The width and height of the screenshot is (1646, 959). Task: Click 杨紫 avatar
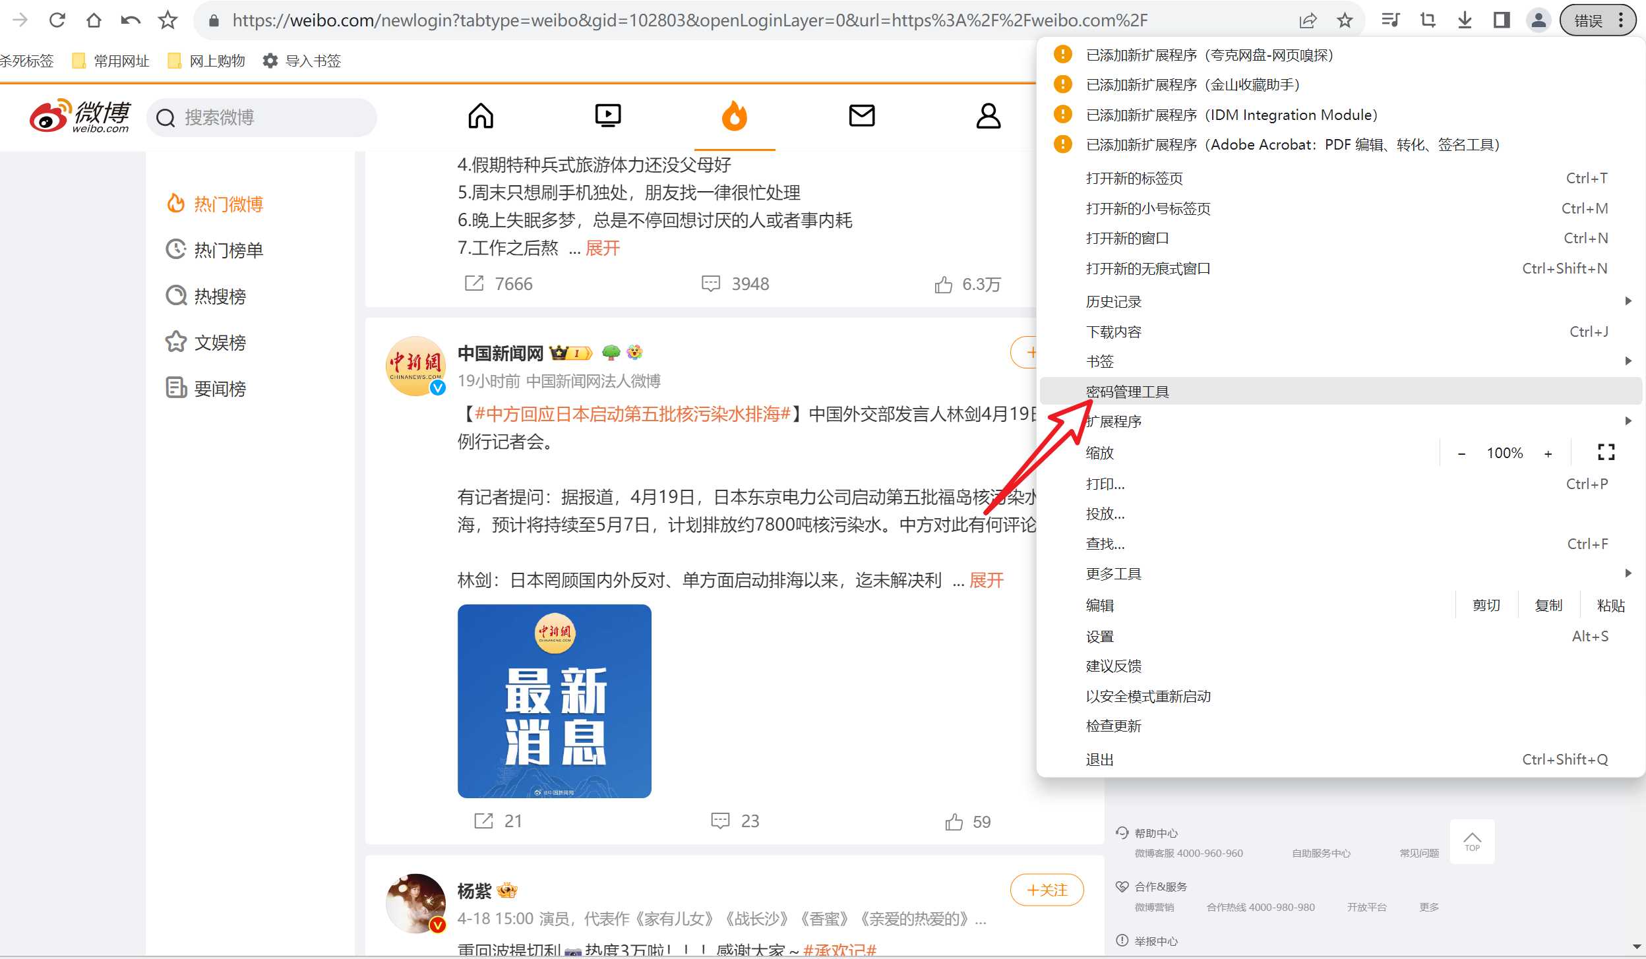415,904
